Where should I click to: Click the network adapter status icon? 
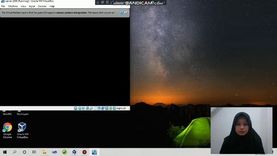pos(87,108)
